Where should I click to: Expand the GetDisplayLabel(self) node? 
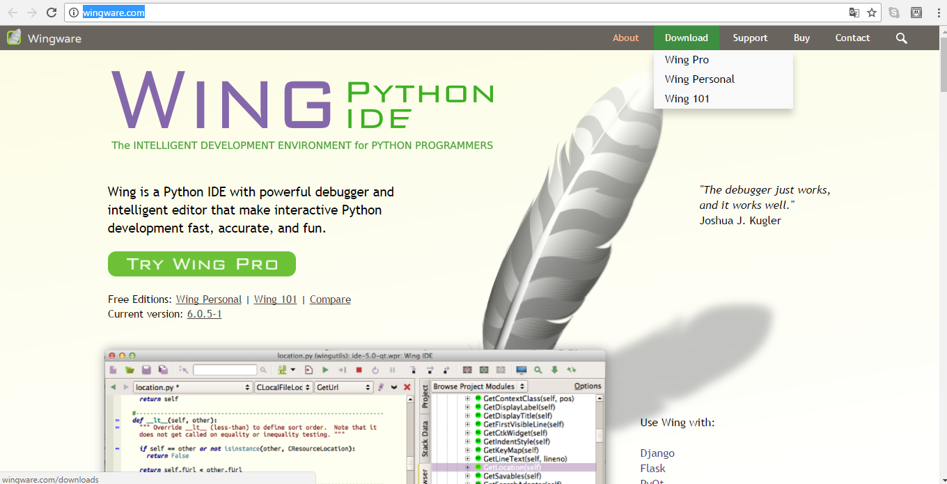[x=468, y=407]
